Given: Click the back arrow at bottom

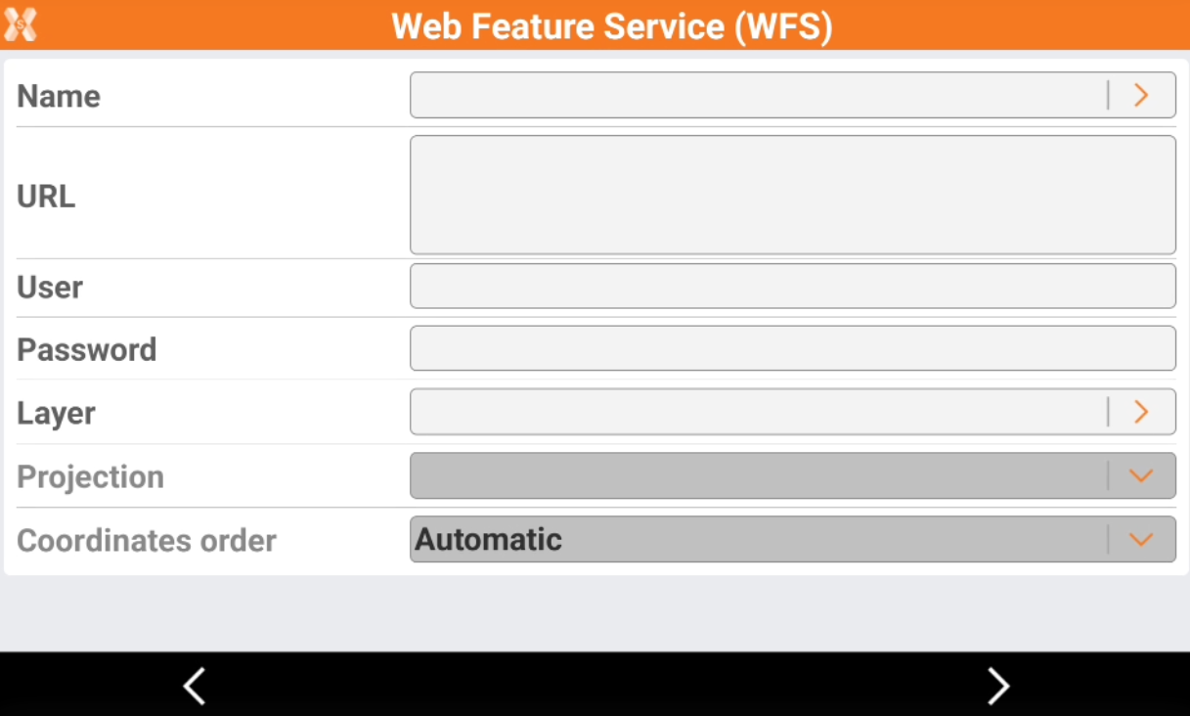Looking at the screenshot, I should pos(195,686).
